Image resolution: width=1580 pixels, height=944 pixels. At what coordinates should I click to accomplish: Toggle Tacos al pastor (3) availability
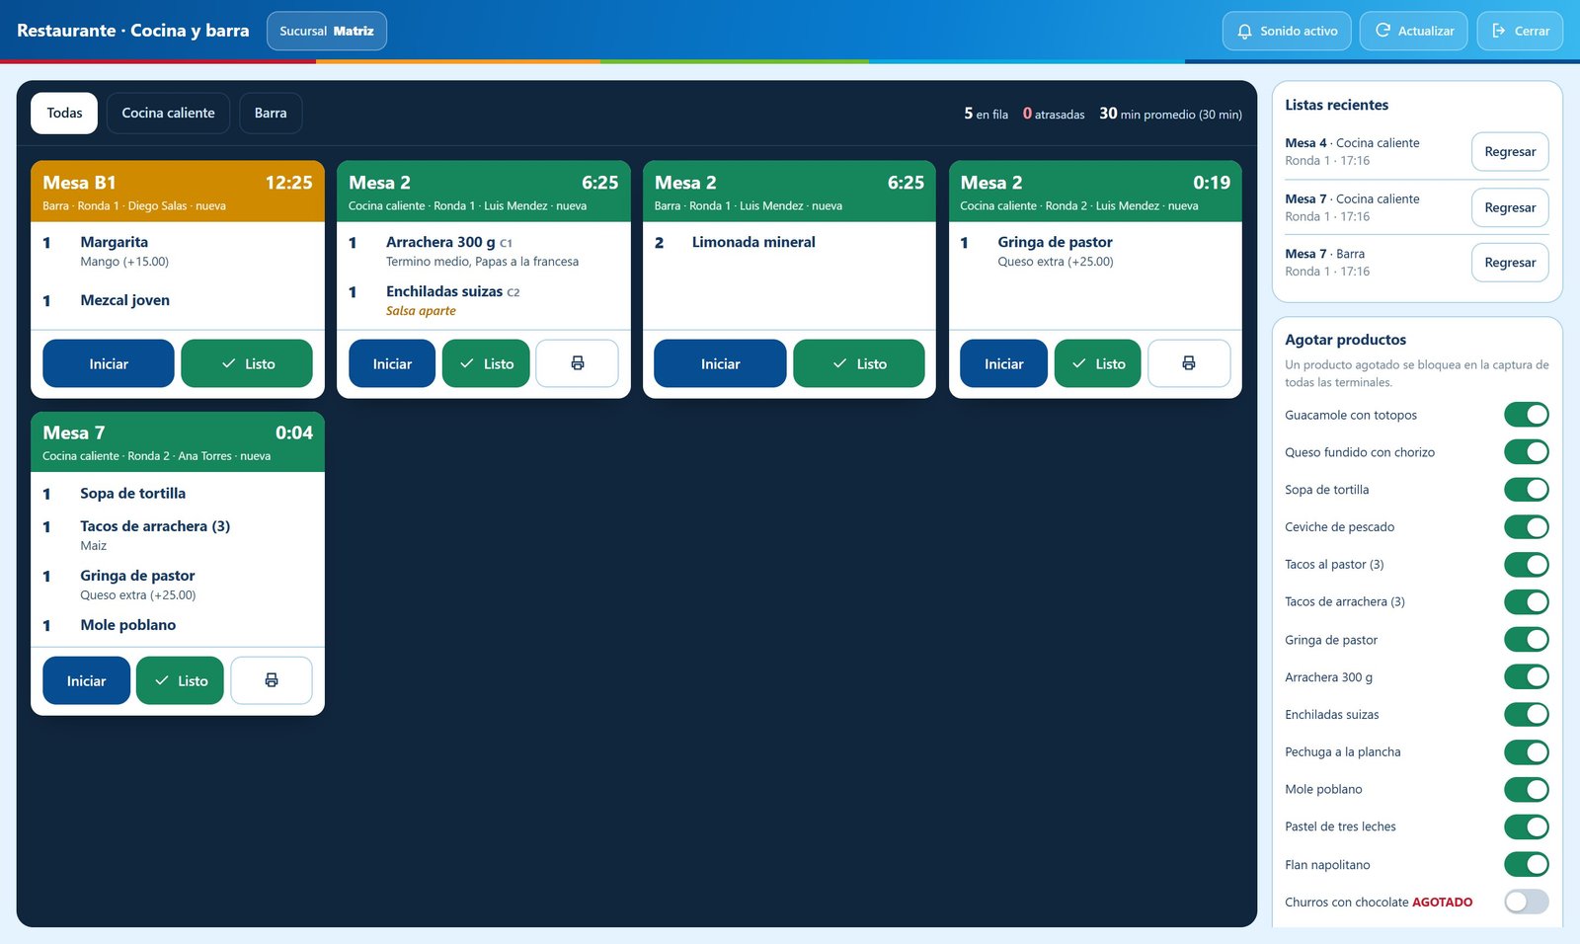1527,565
